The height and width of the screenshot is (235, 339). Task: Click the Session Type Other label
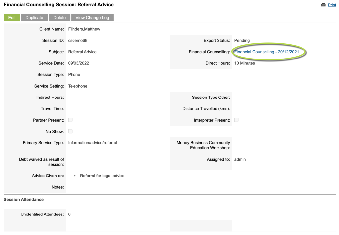211,97
